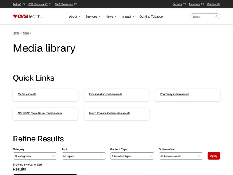Open the About menu
Screen dimensions: 233x175
coord(75,16)
